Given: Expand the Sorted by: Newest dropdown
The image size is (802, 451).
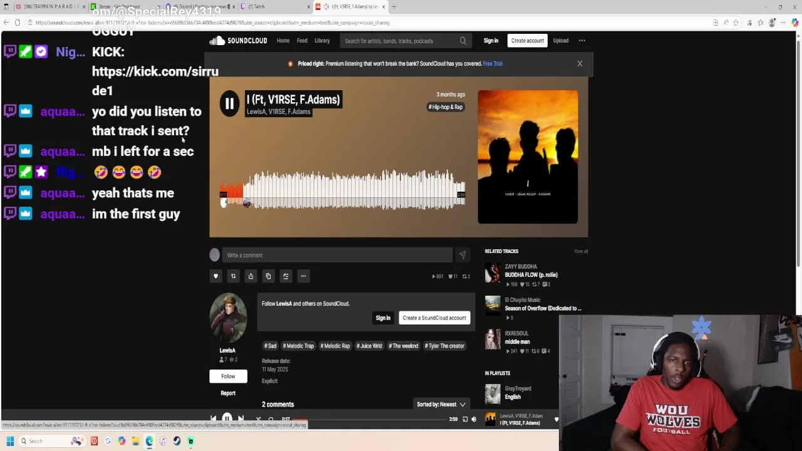Looking at the screenshot, I should tap(441, 405).
